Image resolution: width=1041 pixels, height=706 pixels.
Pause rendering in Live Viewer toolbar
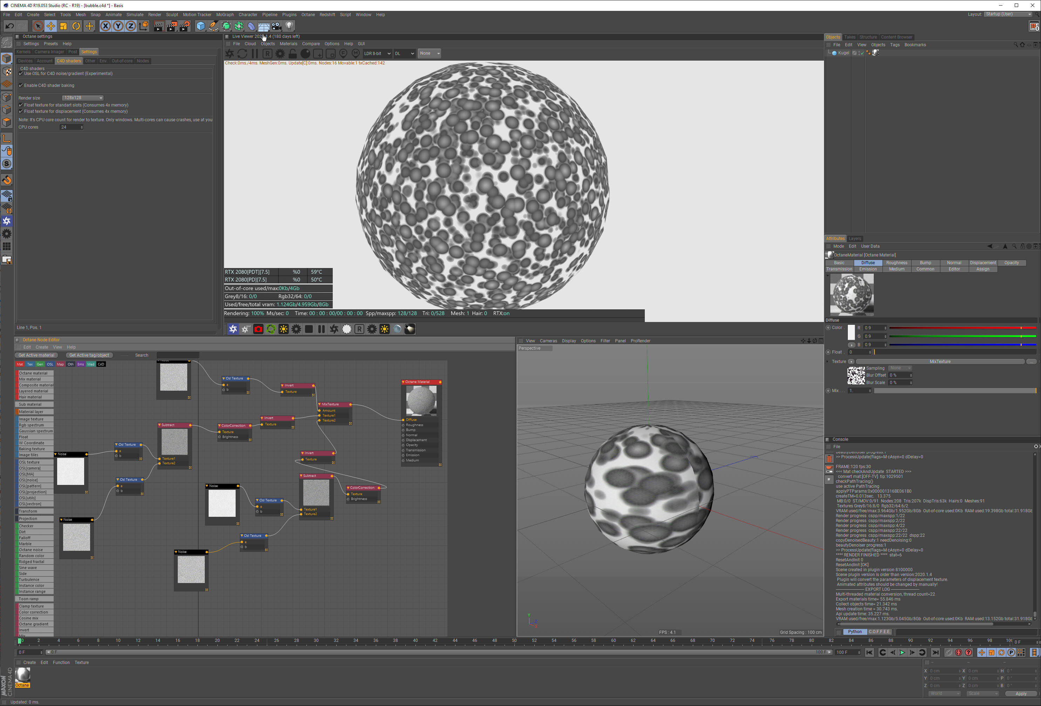[255, 54]
